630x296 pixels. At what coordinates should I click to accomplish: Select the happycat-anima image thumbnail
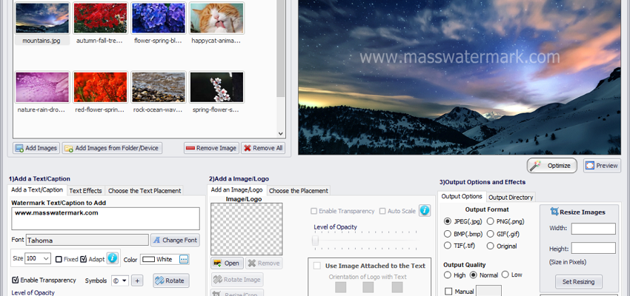[x=216, y=18]
